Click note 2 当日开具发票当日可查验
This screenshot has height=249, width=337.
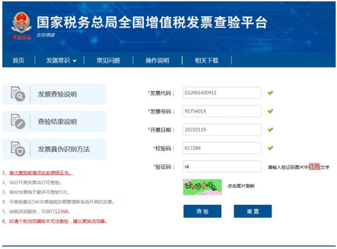tap(32, 182)
